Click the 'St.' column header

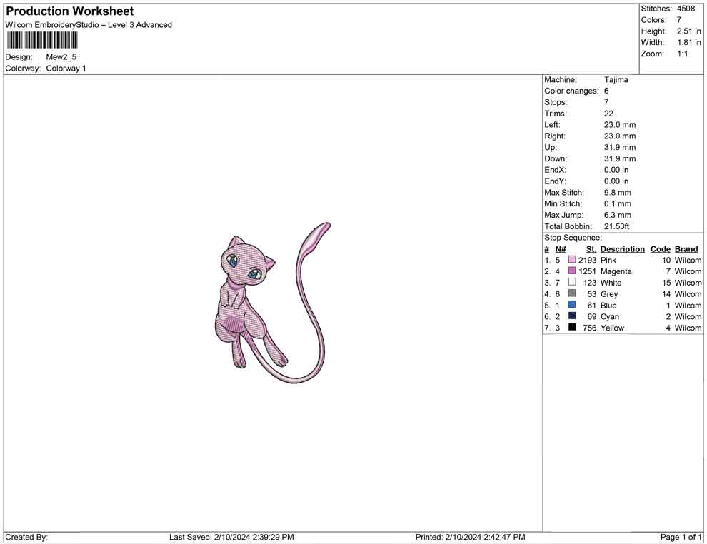(591, 249)
